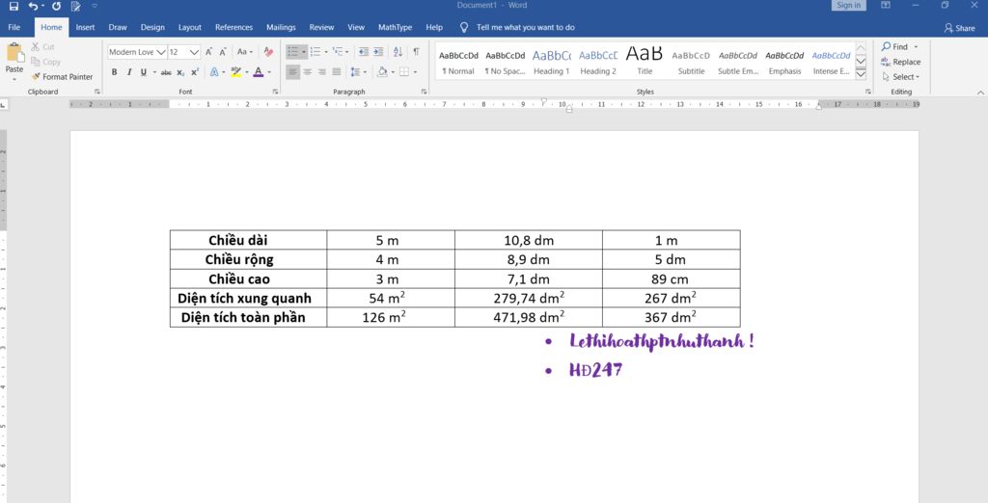The image size is (988, 503).
Task: Toggle Italic formatting
Action: click(129, 72)
